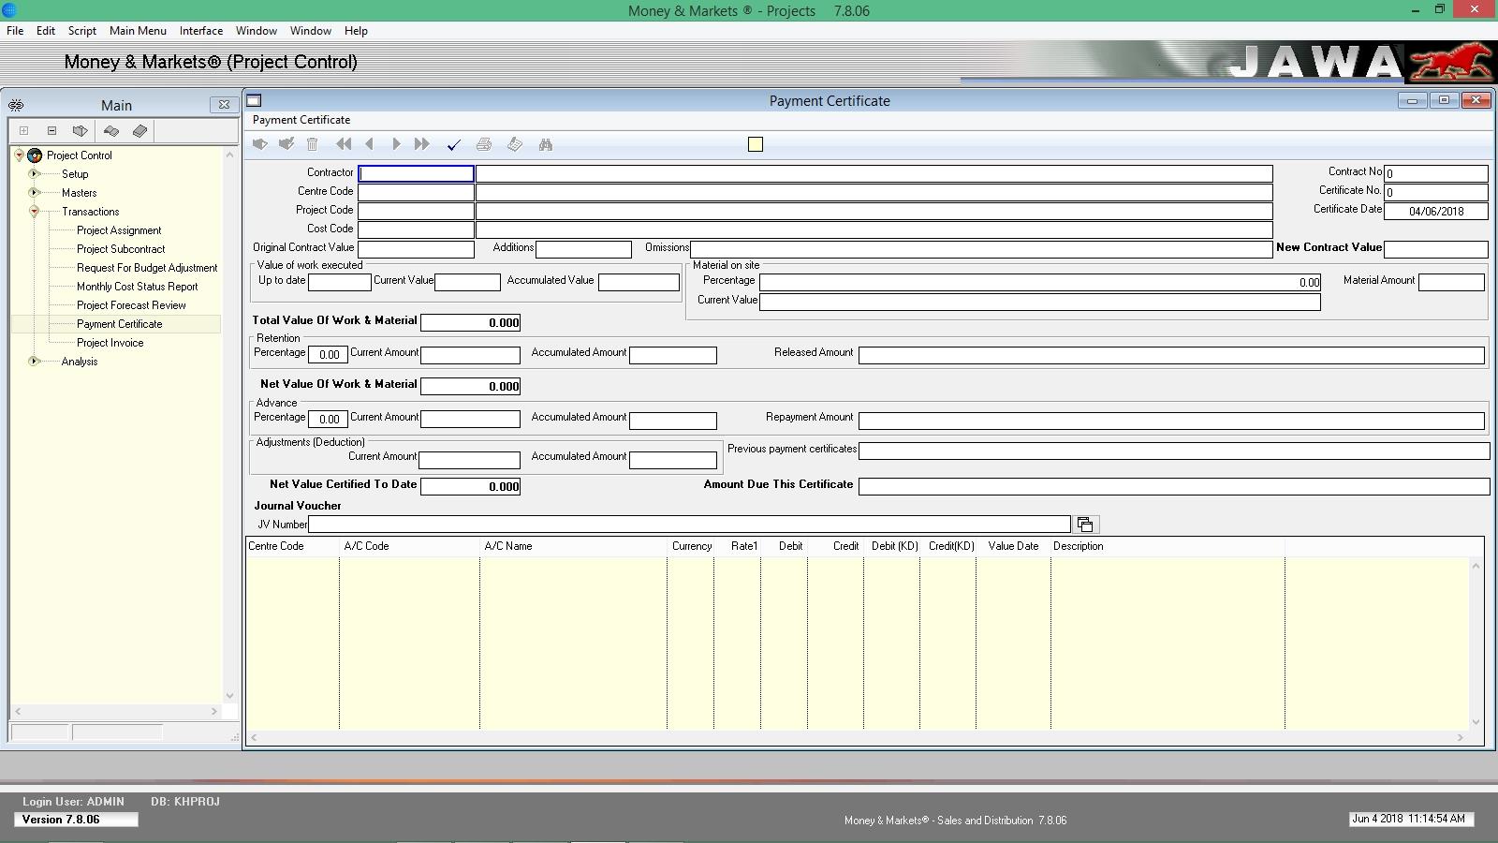The width and height of the screenshot is (1498, 843).
Task: Open the File menu
Action: pos(15,31)
